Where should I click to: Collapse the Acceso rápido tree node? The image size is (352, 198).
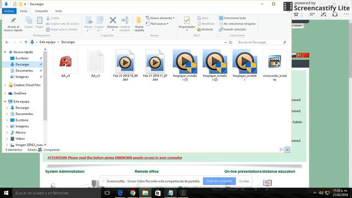click(5, 52)
